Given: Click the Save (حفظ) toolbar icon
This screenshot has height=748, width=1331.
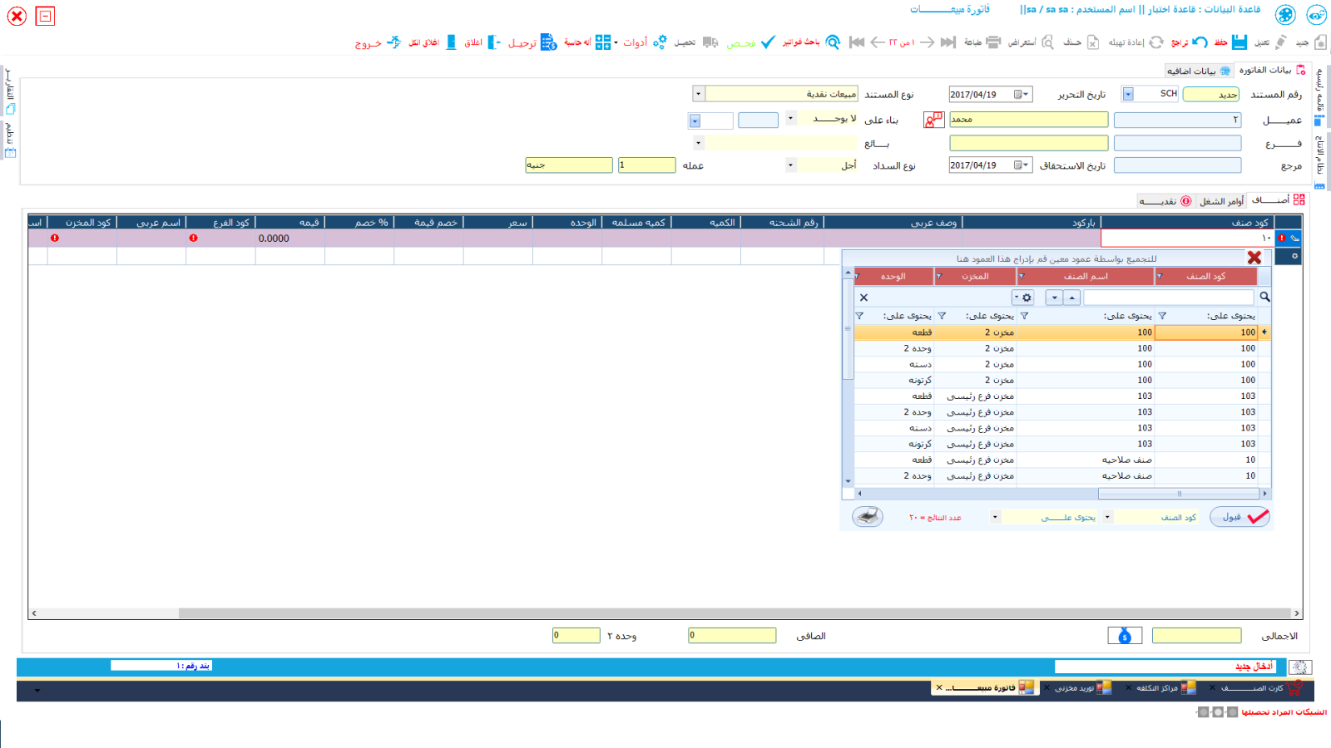Looking at the screenshot, I should (1239, 42).
